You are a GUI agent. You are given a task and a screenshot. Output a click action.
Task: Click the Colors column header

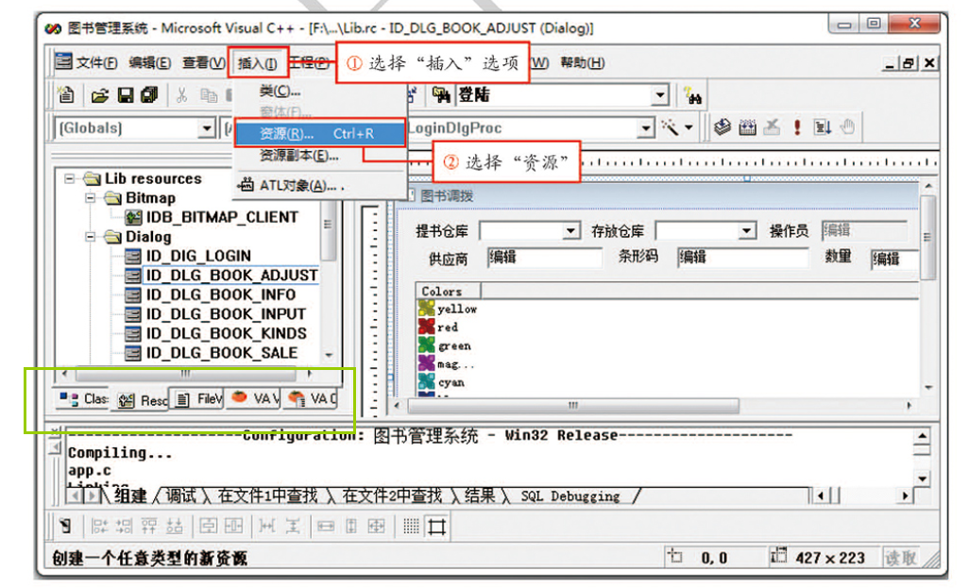click(x=448, y=291)
